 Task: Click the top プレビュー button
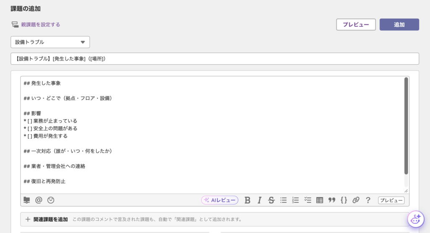tap(356, 24)
